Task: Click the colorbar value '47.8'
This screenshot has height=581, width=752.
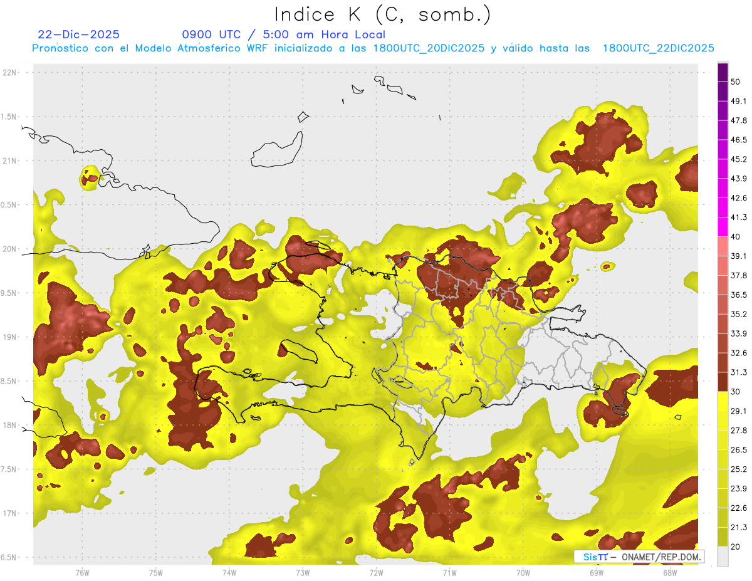Action: click(x=739, y=120)
